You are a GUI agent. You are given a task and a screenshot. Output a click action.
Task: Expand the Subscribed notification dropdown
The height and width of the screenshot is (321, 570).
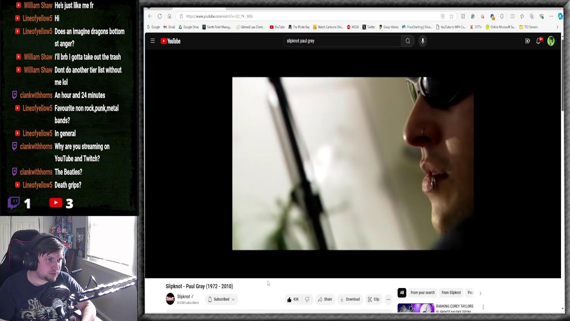(x=221, y=299)
